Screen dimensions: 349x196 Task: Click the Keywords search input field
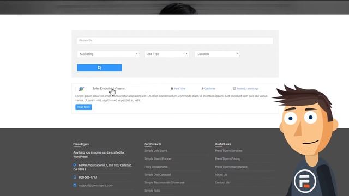(175, 40)
